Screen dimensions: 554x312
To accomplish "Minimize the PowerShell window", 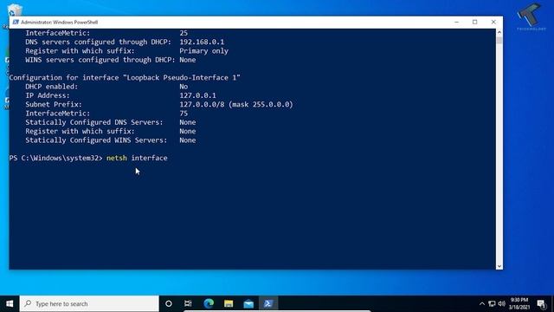I will (456, 22).
